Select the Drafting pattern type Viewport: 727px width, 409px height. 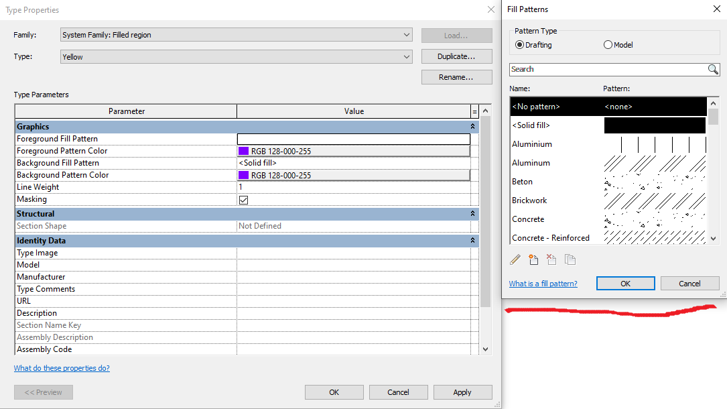pyautogui.click(x=519, y=44)
